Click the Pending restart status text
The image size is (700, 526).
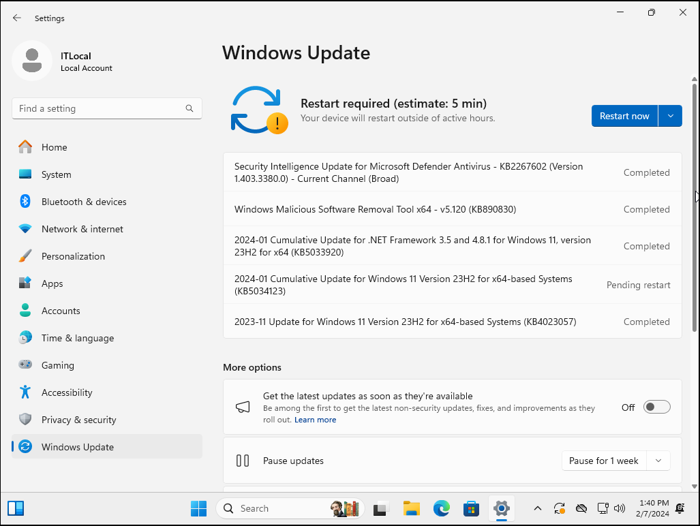(639, 285)
